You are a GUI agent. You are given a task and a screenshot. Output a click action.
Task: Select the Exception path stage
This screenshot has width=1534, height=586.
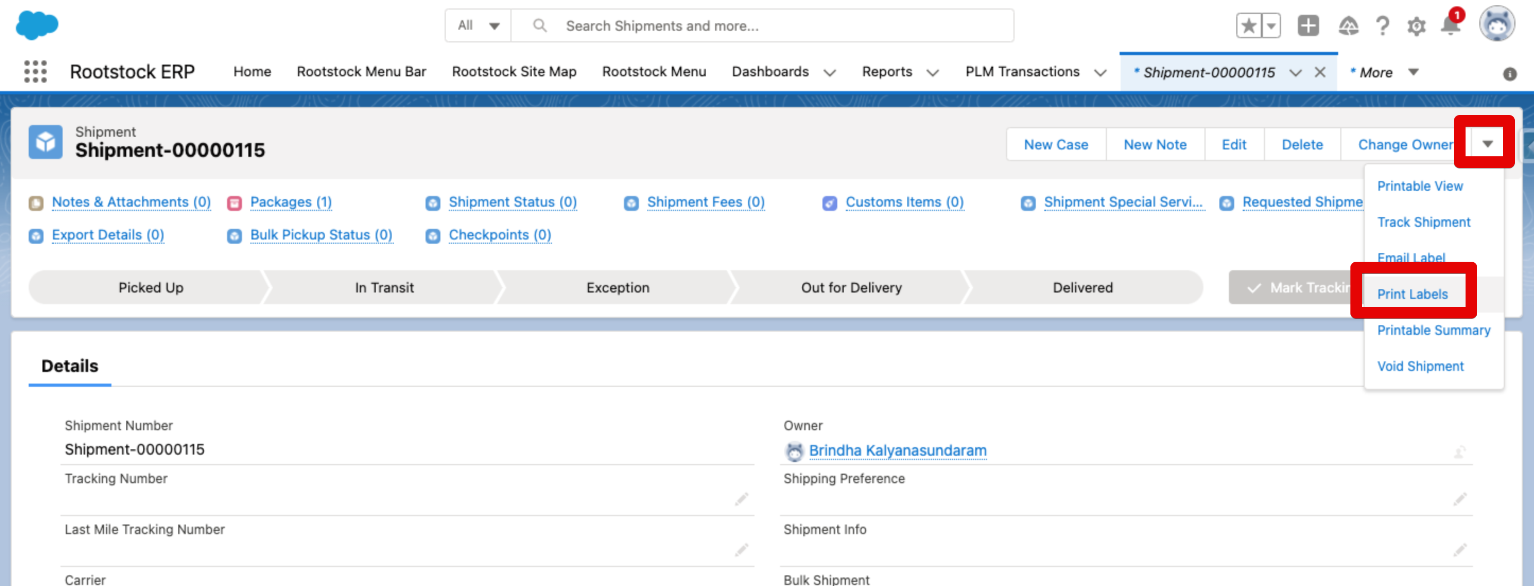click(618, 288)
